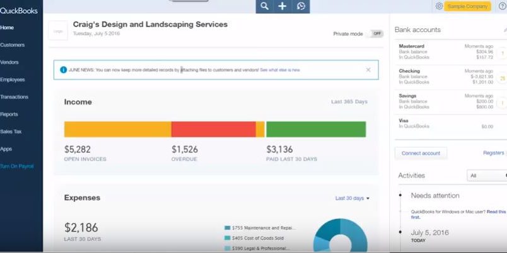Viewport: 507px width, 253px height.
Task: Expand the Last 30 days expenses dropdown
Action: pyautogui.click(x=353, y=198)
